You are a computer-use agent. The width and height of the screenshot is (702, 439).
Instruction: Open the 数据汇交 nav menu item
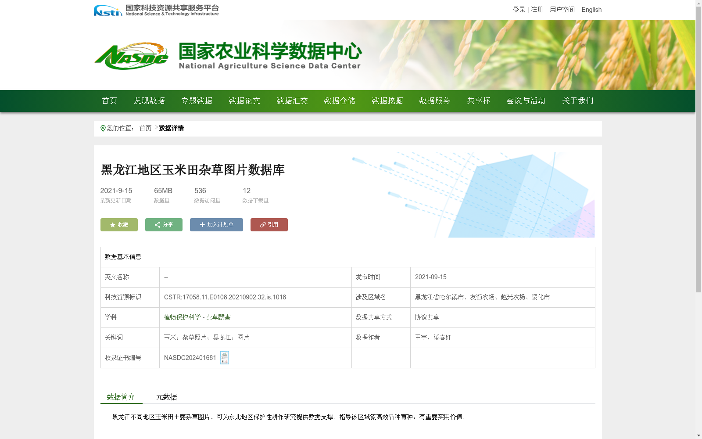292,101
